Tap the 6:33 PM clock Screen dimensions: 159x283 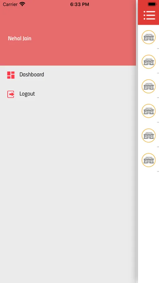[80, 4]
